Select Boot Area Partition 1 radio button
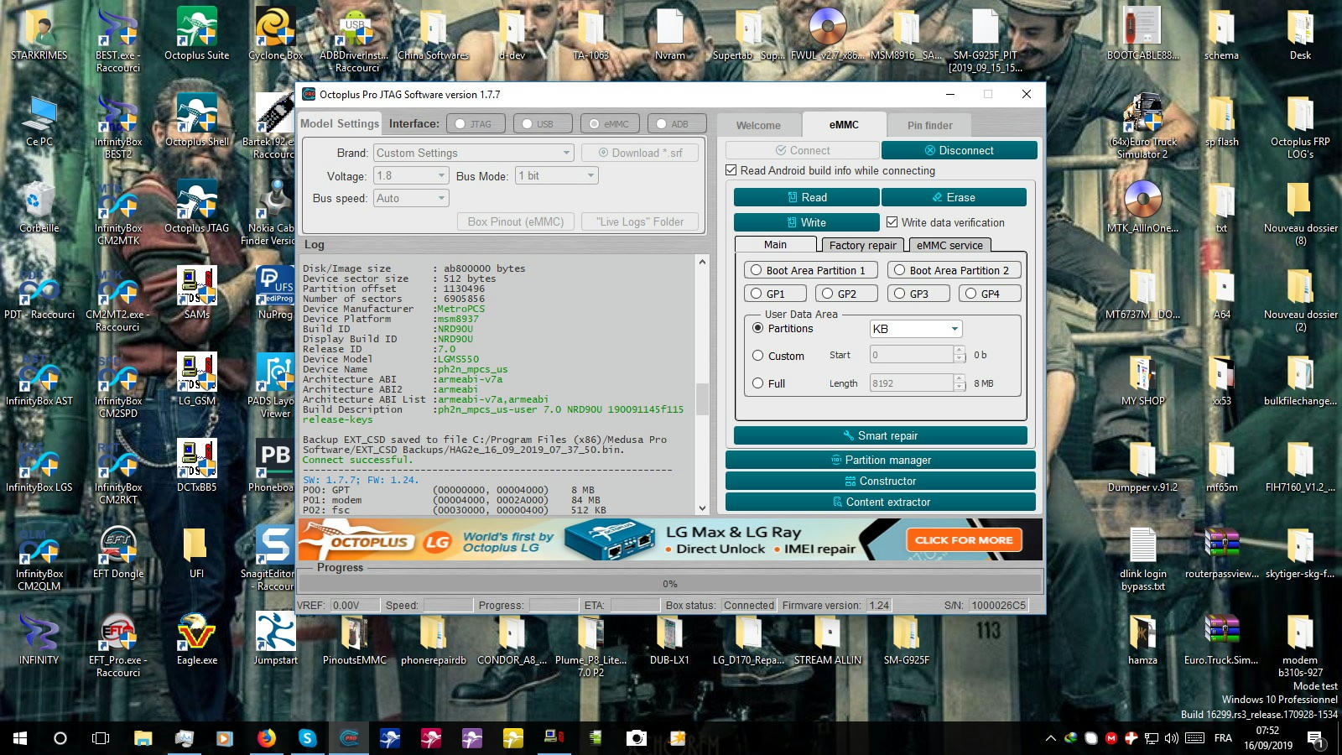The image size is (1342, 755). tap(757, 270)
